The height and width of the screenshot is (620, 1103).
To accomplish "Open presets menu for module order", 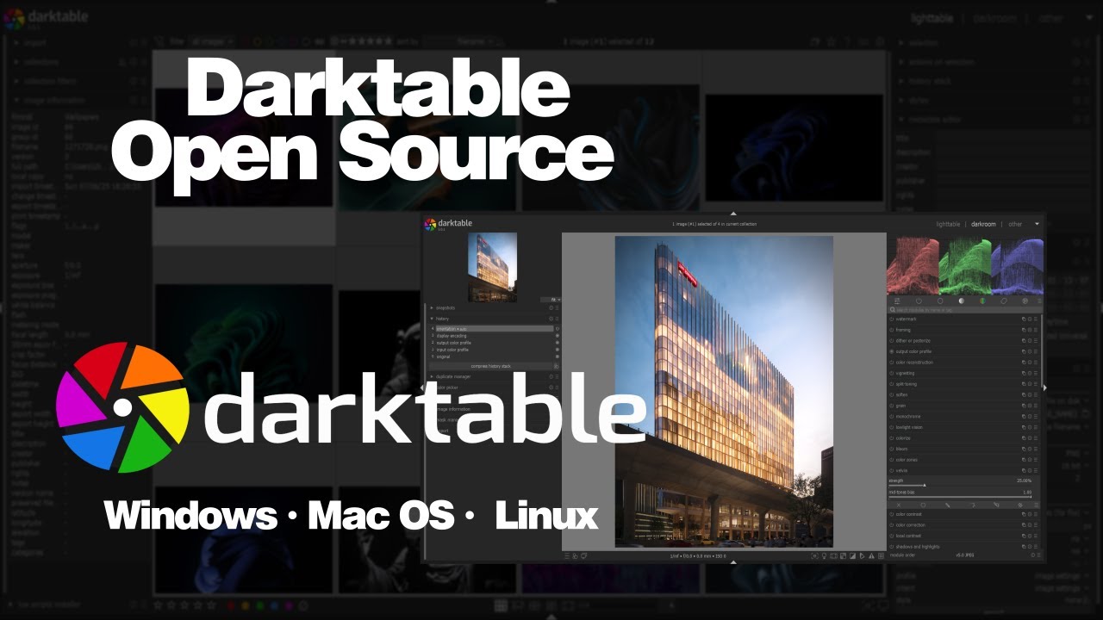I will 1038,555.
